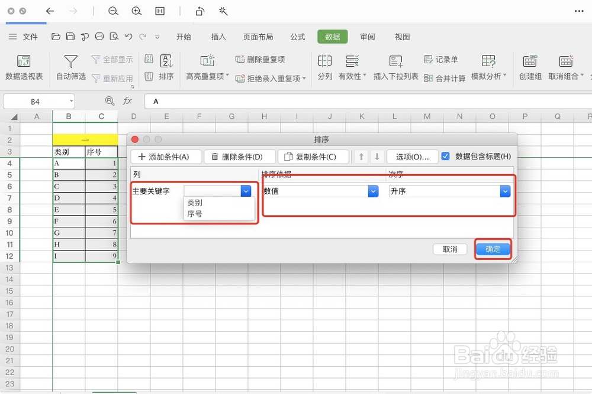Image resolution: width=592 pixels, height=394 pixels.
Task: Select 序号 from the keyword list
Action: (195, 214)
